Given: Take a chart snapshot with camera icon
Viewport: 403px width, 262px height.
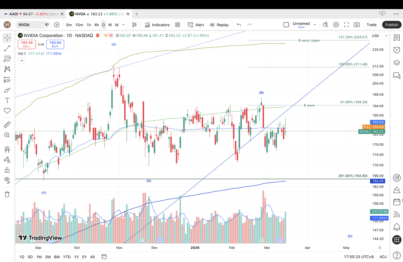Looking at the screenshot, I should 357,25.
